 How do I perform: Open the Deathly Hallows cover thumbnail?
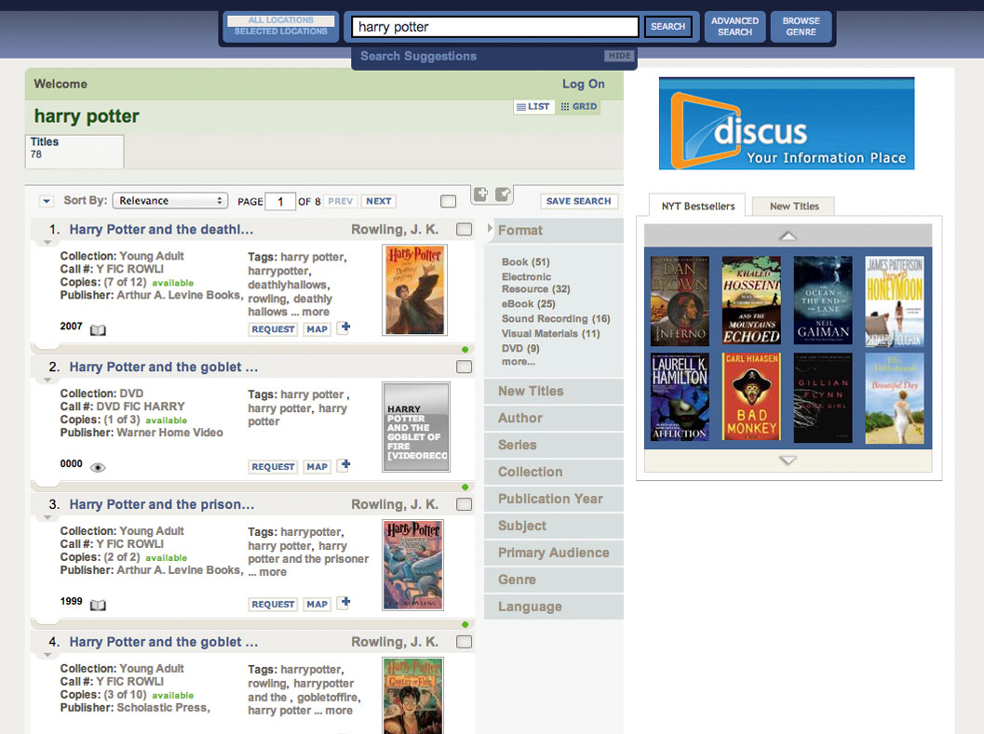414,290
